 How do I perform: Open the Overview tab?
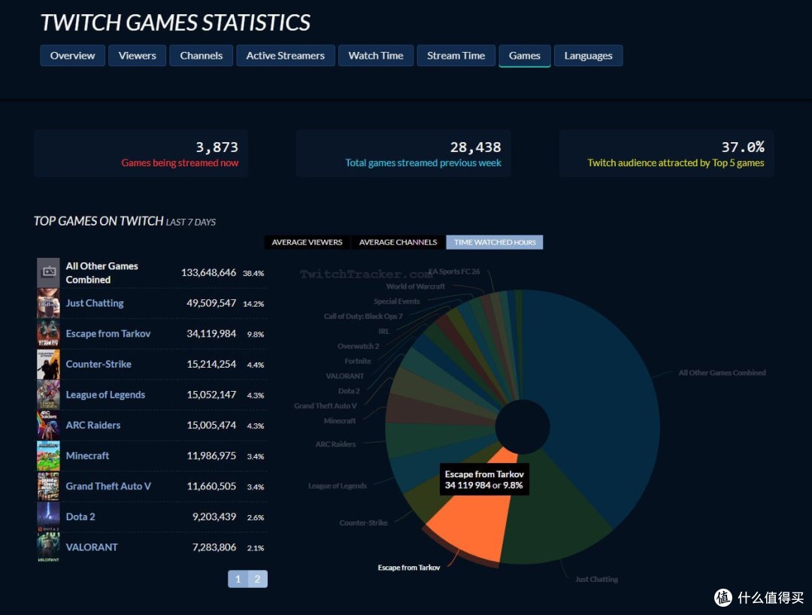coord(72,56)
